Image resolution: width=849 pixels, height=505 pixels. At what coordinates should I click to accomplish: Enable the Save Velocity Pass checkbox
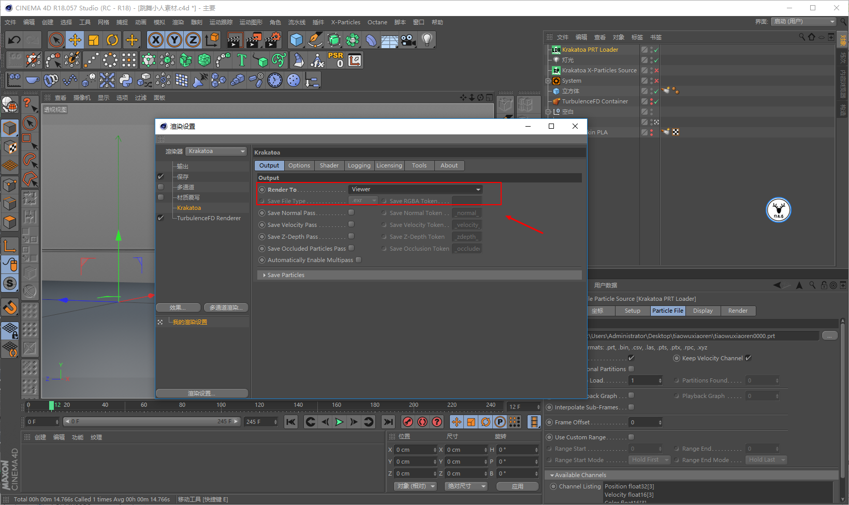(x=352, y=224)
